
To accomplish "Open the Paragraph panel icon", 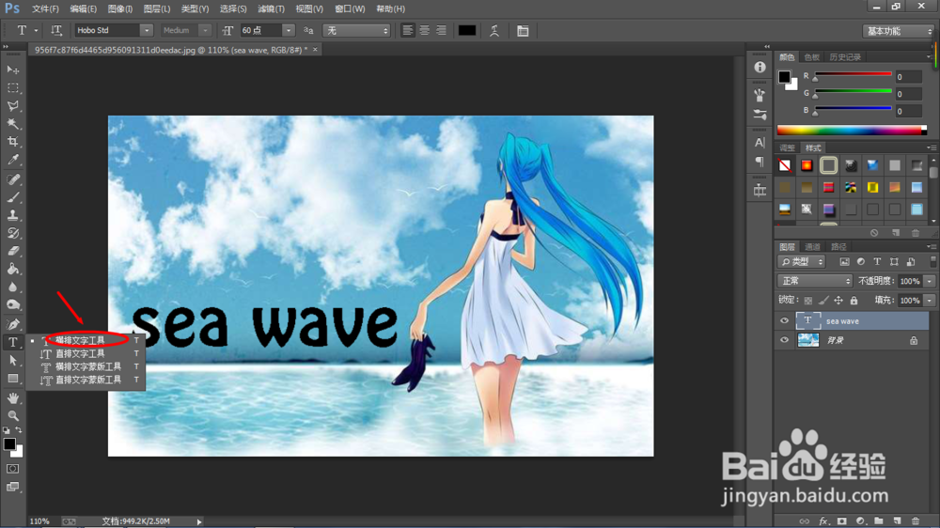I will point(760,162).
